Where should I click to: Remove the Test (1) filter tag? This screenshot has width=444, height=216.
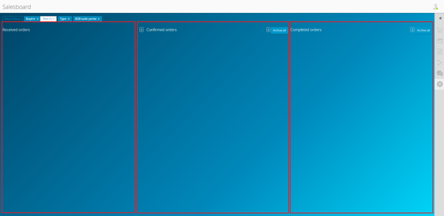pyautogui.click(x=53, y=19)
